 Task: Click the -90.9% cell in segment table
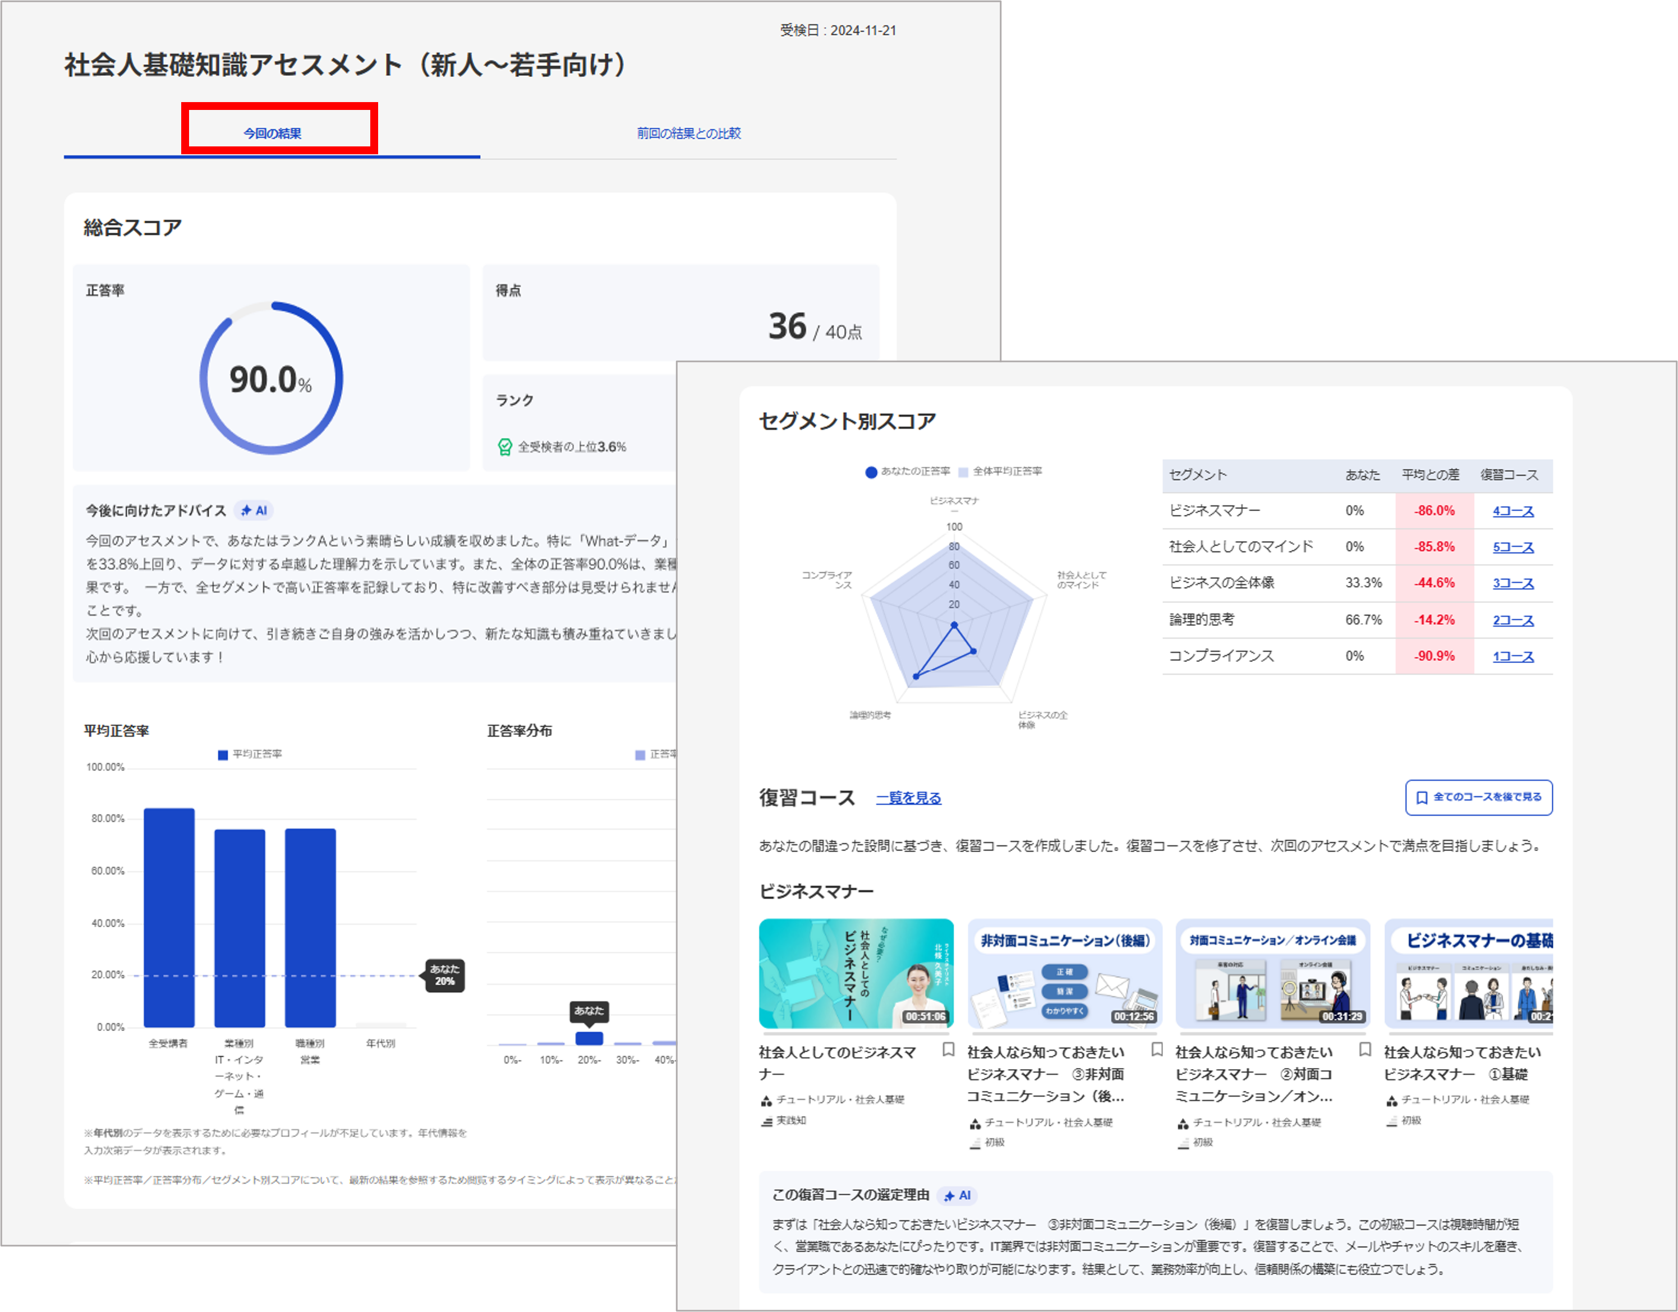click(x=1435, y=656)
